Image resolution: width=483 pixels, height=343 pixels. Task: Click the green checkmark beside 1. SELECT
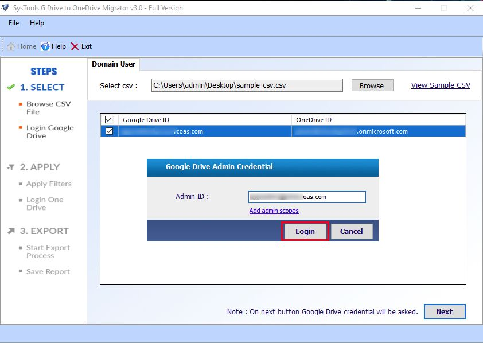tap(11, 87)
